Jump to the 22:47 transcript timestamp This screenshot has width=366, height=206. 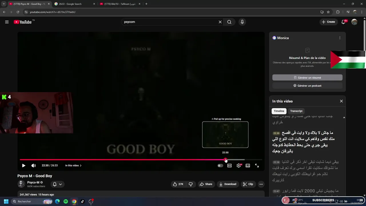pos(276,191)
